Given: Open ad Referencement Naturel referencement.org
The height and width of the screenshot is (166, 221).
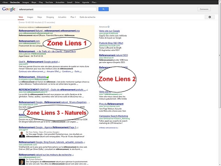Looking at the screenshot, I should 49,31.
